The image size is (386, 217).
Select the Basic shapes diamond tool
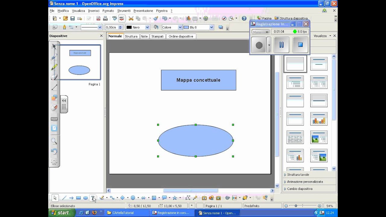point(122,198)
